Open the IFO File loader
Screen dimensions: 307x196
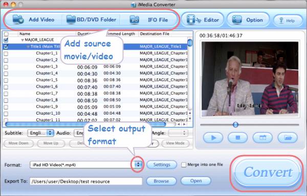[148, 20]
